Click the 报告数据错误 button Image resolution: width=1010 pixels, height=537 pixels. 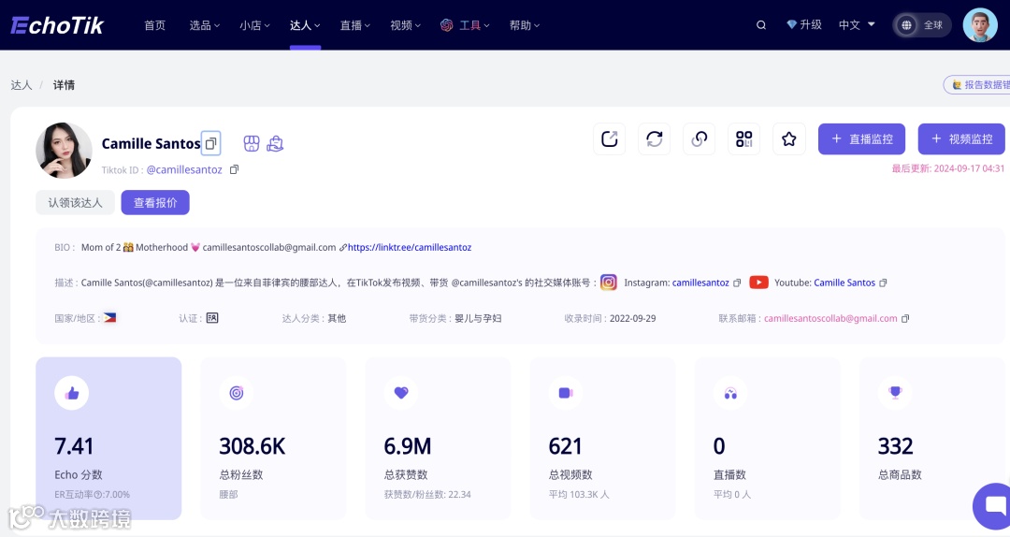click(x=978, y=84)
